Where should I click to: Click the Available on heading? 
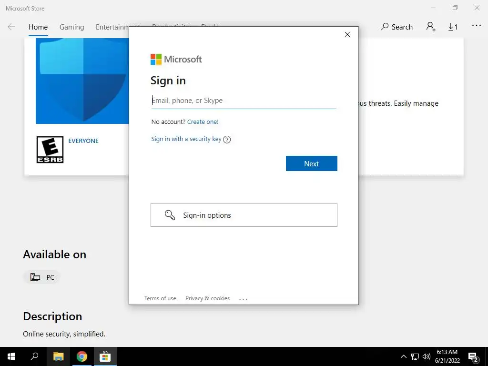click(55, 254)
